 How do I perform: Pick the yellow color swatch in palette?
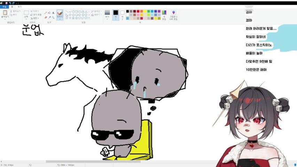pyautogui.click(x=146, y=11)
